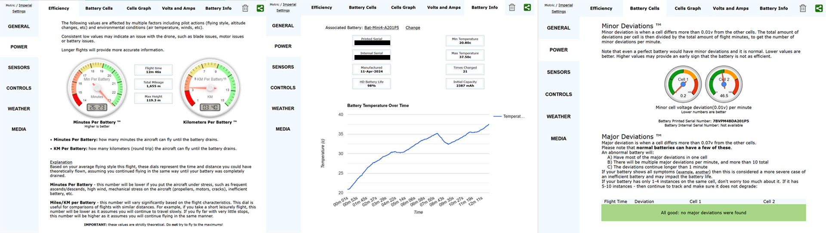This screenshot has width=826, height=233.
Task: Open WEATHER sidebar section in Efficiency panel
Action: pyautogui.click(x=19, y=109)
